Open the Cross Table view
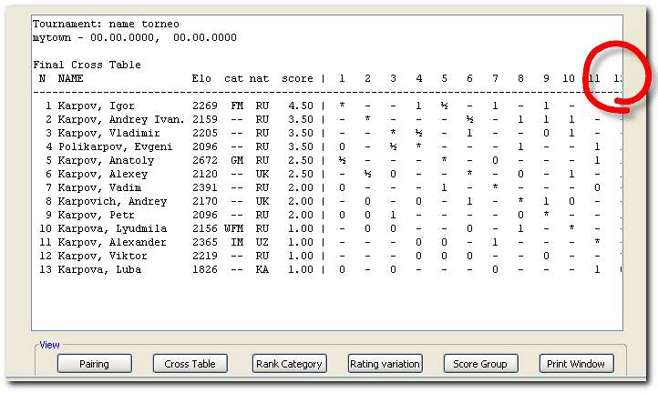 pos(190,364)
